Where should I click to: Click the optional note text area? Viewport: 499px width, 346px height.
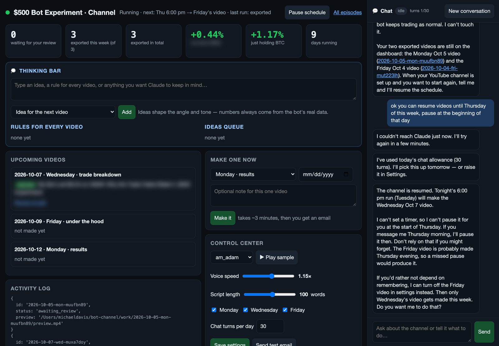(283, 195)
